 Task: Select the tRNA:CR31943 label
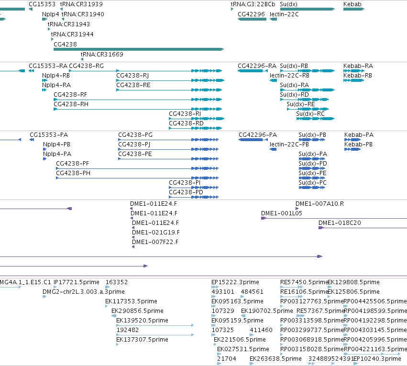click(x=69, y=24)
